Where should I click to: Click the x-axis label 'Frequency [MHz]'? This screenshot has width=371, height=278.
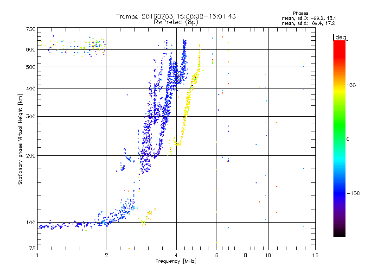[176, 261]
